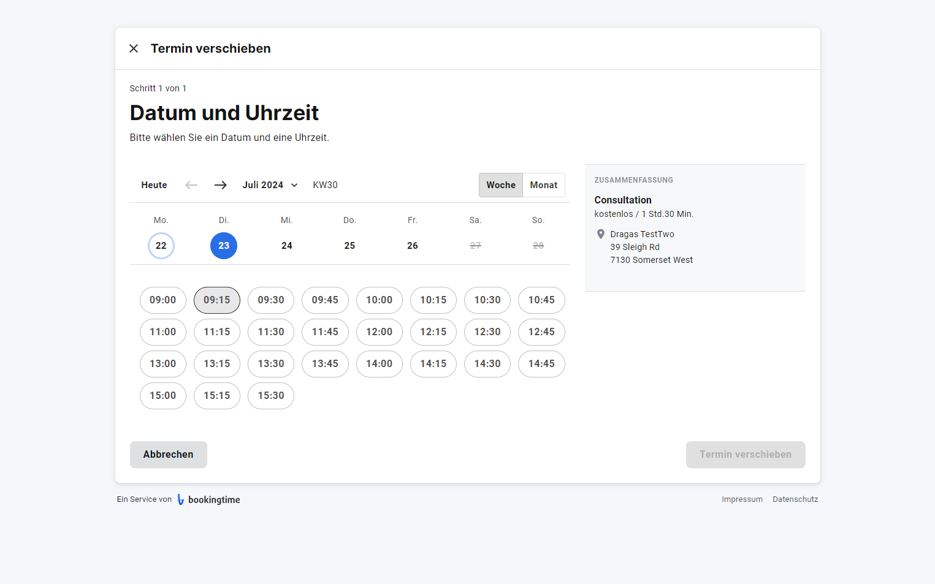Select the 11:30 time slot
935x584 pixels.
pos(271,332)
